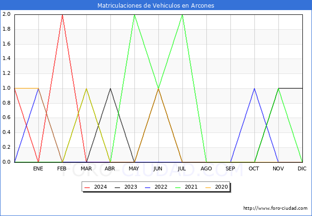The width and height of the screenshot is (312, 216).
Task: Click the 0.4 y-axis value
Action: click(6, 132)
